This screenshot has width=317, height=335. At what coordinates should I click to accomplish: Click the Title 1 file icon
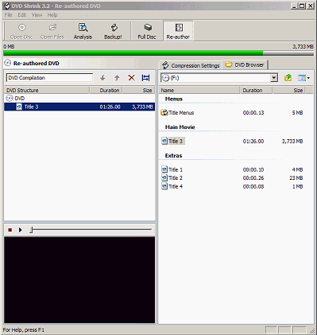click(164, 169)
